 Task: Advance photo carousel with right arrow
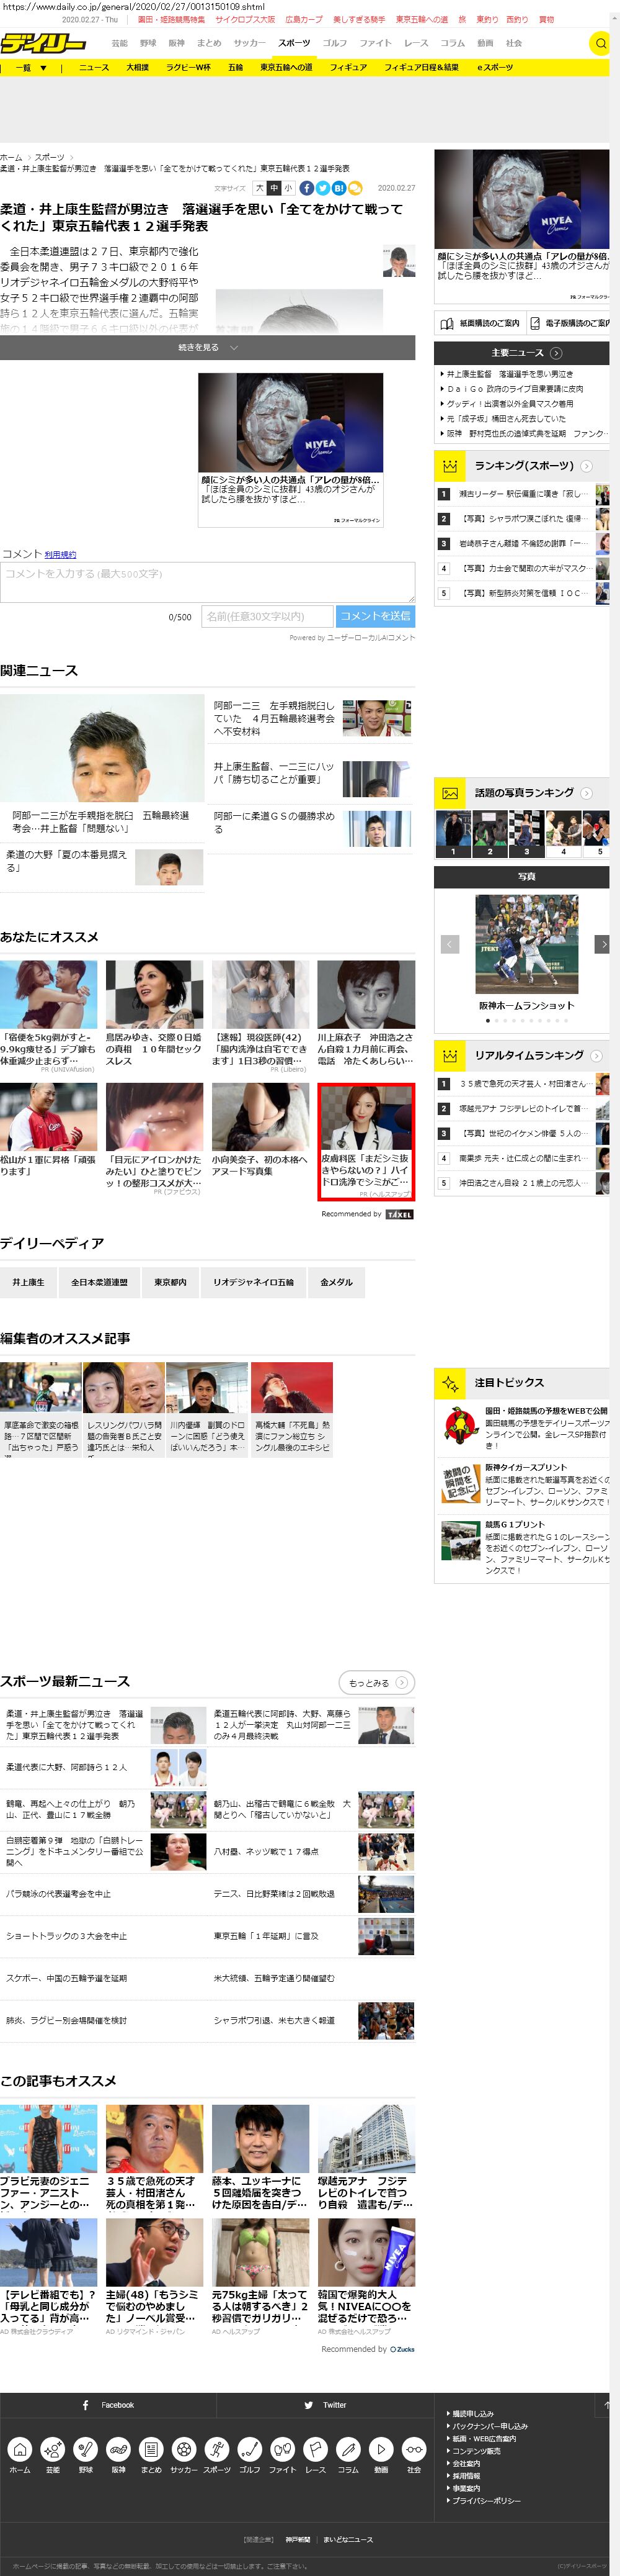coord(602,944)
